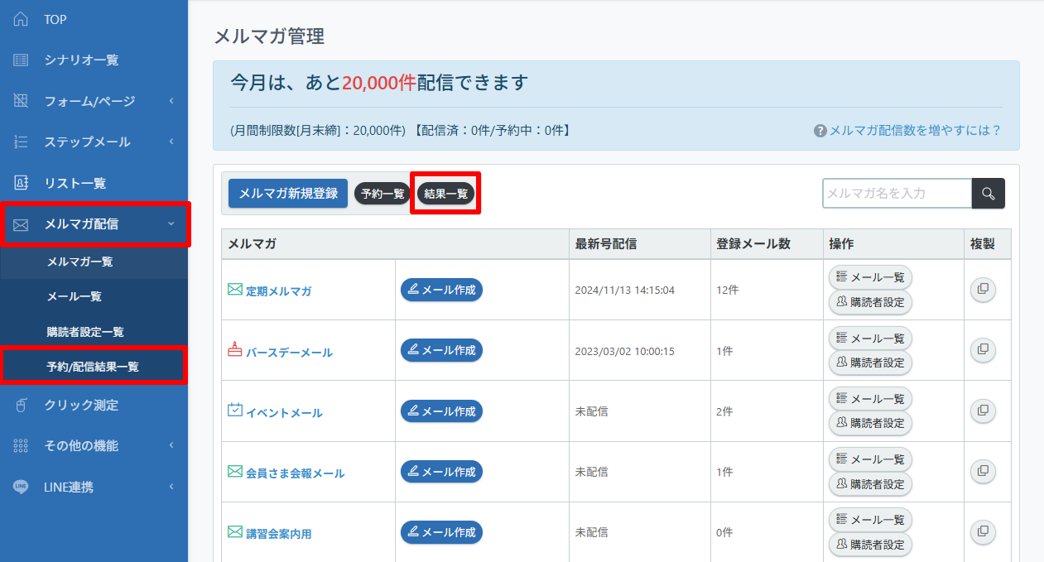This screenshot has width=1044, height=562.
Task: Open リスト一覧 in the sidebar
Action: click(75, 183)
